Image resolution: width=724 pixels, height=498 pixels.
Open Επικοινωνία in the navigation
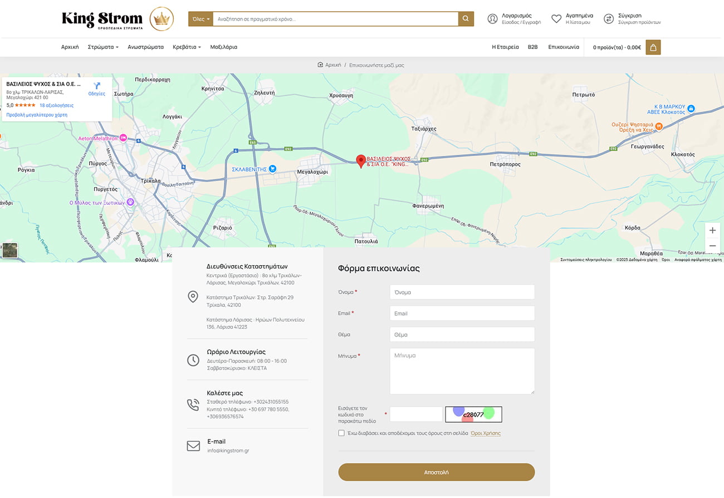(564, 47)
